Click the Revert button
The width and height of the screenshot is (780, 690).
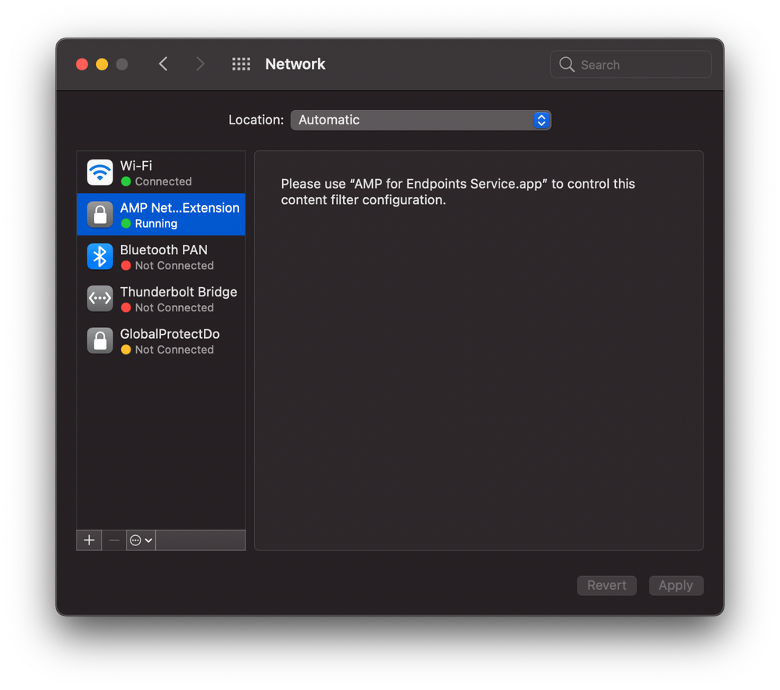[x=606, y=585]
